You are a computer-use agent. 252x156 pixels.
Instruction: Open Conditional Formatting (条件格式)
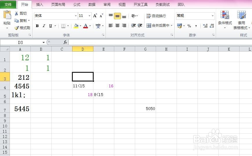point(225,19)
